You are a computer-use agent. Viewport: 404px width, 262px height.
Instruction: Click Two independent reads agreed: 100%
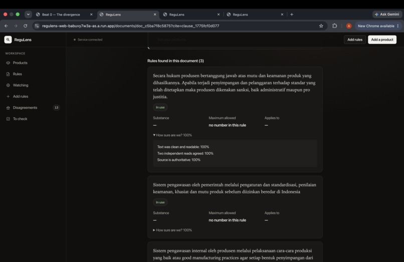[x=185, y=153]
